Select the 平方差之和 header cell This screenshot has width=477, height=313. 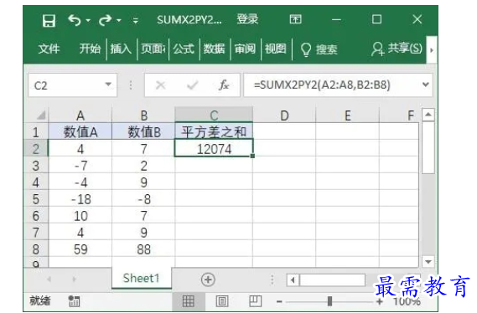click(x=214, y=131)
